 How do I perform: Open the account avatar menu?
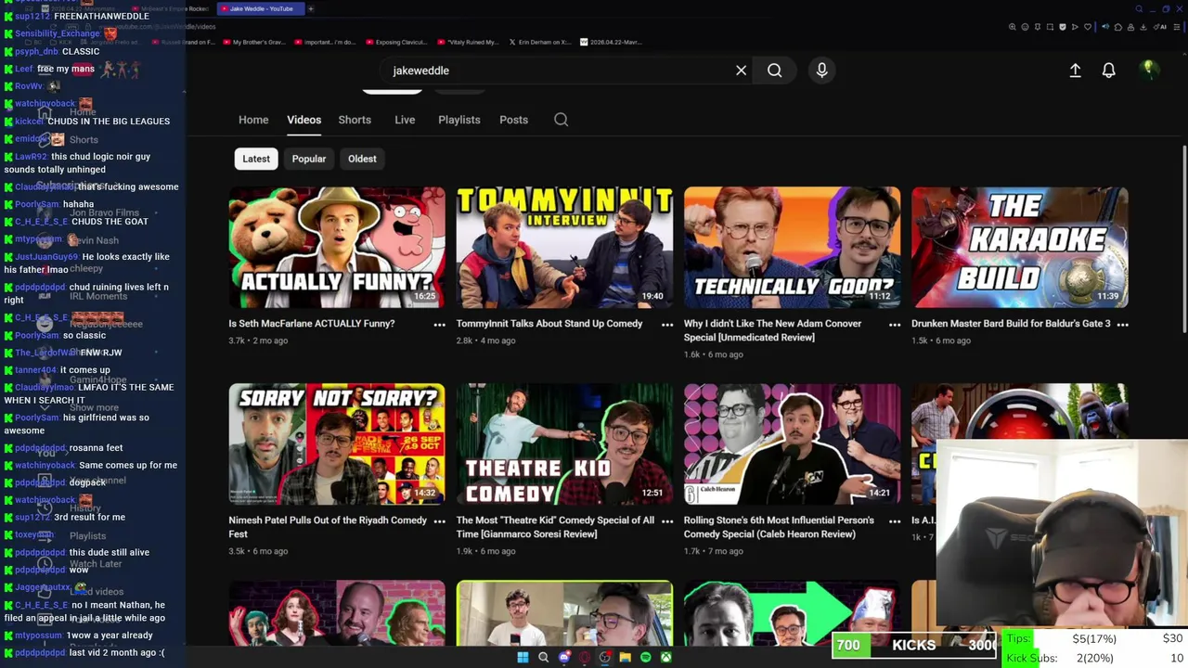click(1148, 70)
